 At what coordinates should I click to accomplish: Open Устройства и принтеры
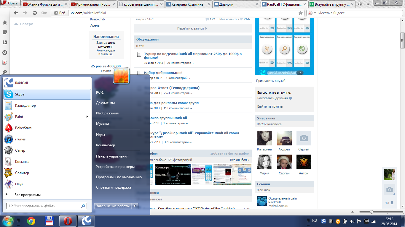pyautogui.click(x=115, y=167)
